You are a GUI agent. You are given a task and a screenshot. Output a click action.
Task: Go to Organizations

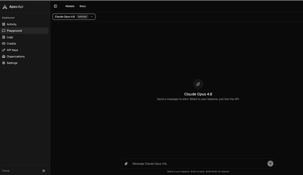click(24, 56)
